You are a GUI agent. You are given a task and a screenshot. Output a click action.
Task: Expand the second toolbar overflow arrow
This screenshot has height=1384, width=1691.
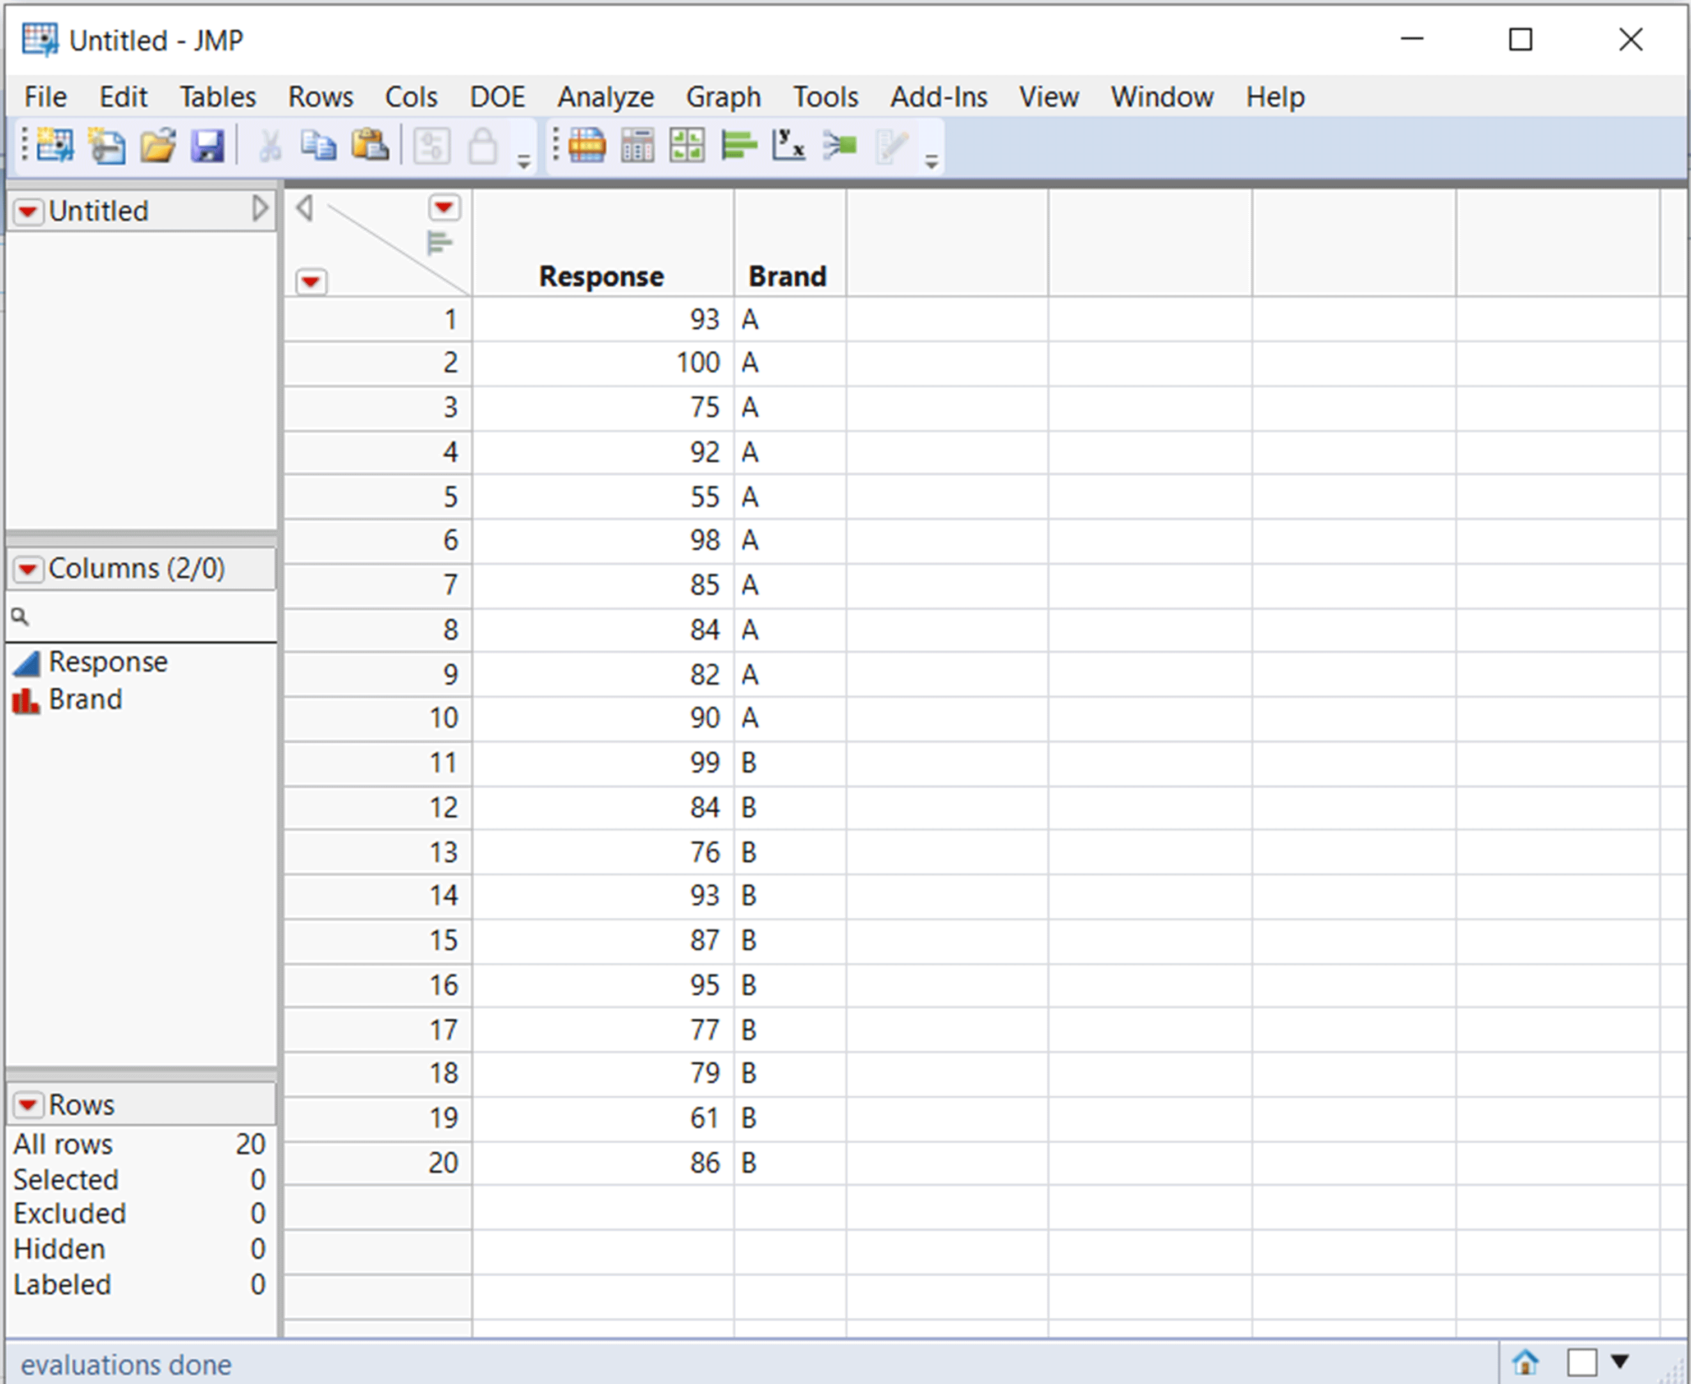931,162
